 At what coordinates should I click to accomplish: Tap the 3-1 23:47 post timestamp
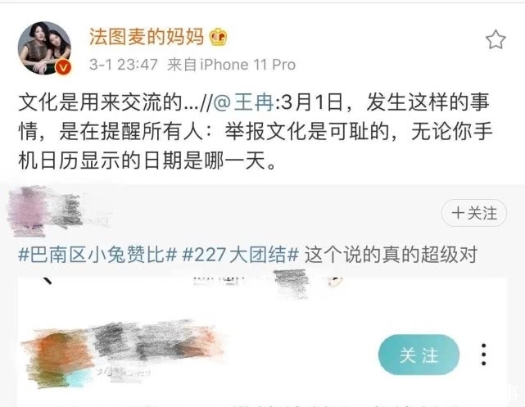click(x=123, y=64)
